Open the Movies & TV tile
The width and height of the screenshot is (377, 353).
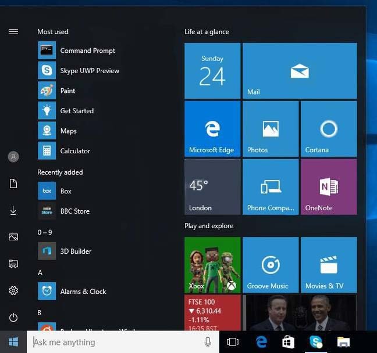(x=329, y=265)
